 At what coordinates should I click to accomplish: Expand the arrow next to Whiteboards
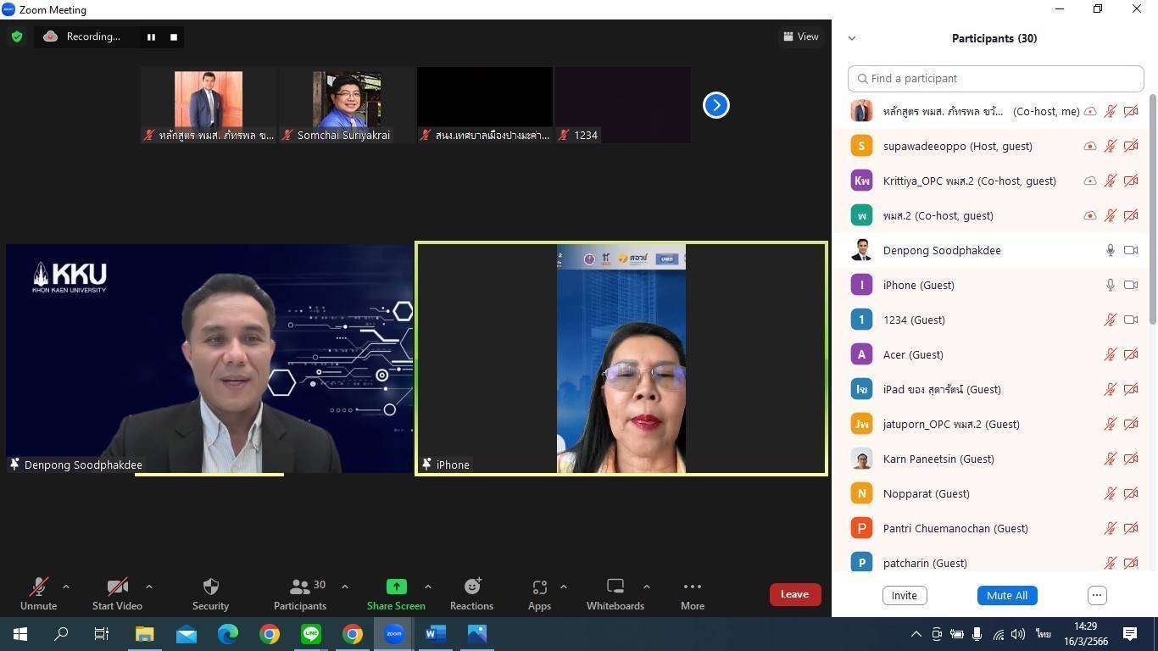[x=646, y=587]
